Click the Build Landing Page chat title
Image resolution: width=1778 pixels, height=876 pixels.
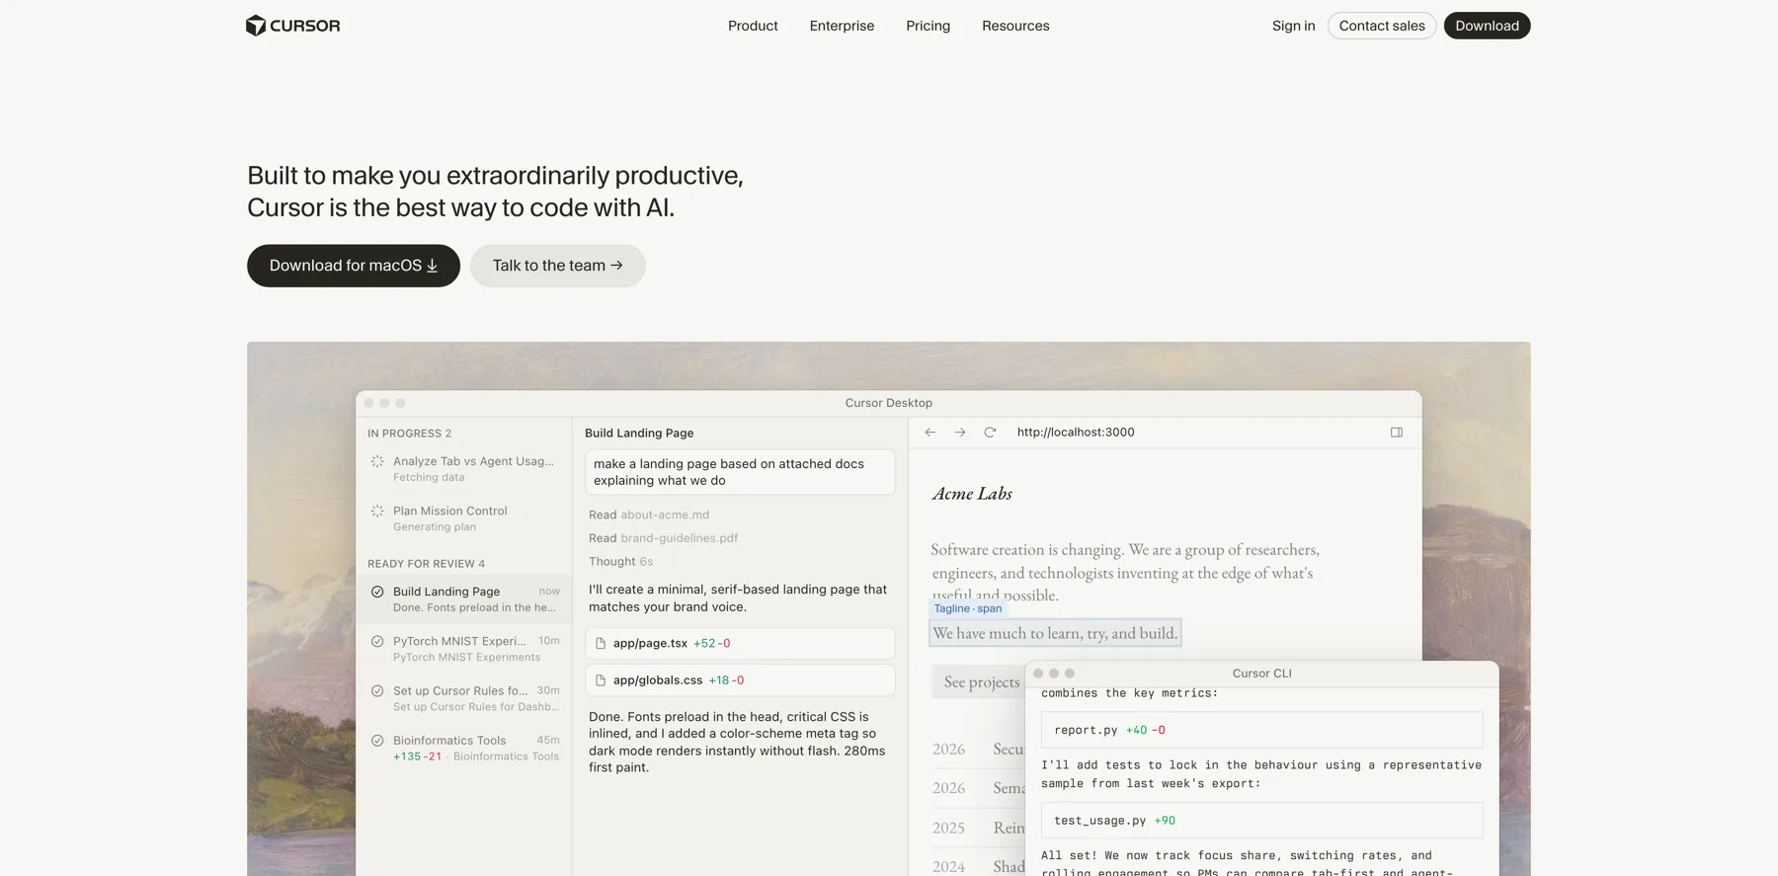coord(639,433)
